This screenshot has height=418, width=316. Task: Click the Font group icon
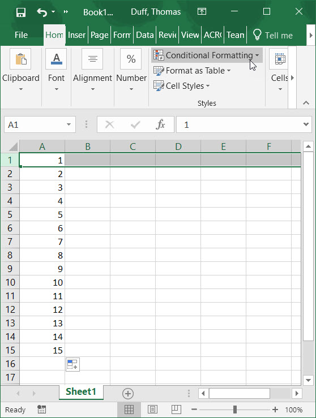tap(56, 59)
